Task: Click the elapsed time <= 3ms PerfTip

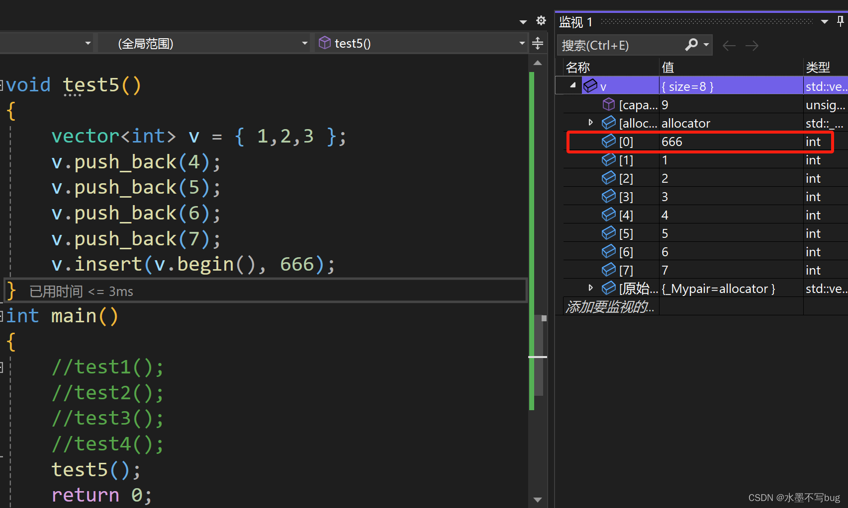Action: coord(81,291)
